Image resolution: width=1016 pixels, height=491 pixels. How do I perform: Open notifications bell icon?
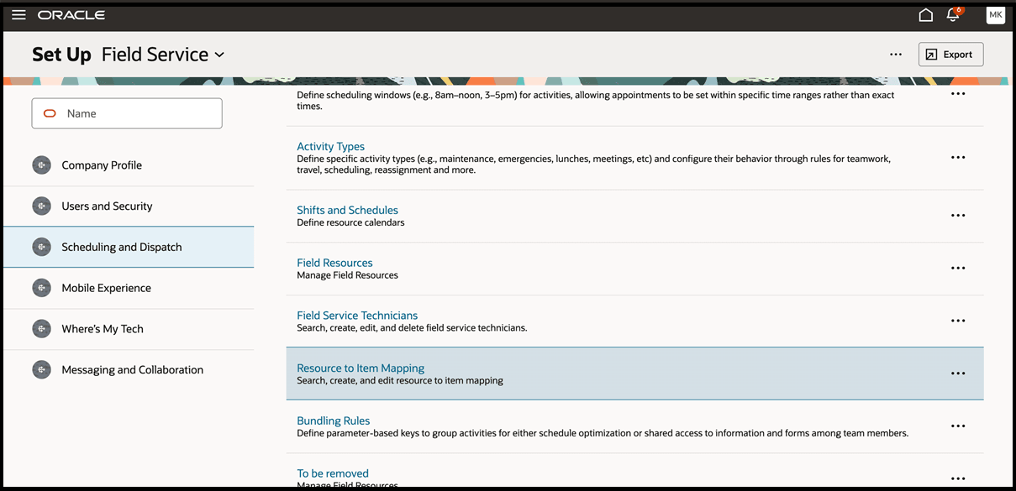(x=953, y=15)
